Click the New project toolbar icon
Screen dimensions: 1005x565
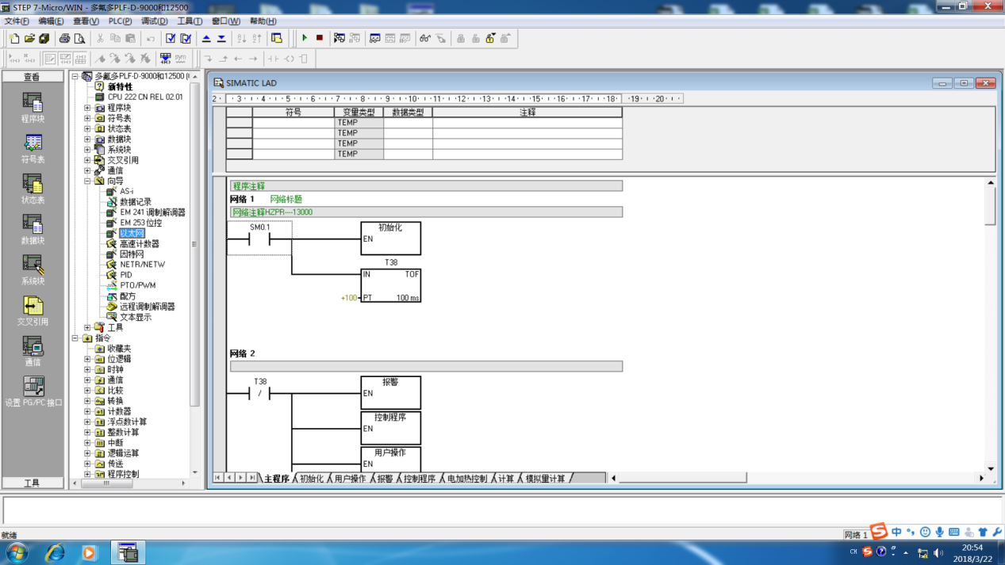(x=14, y=38)
